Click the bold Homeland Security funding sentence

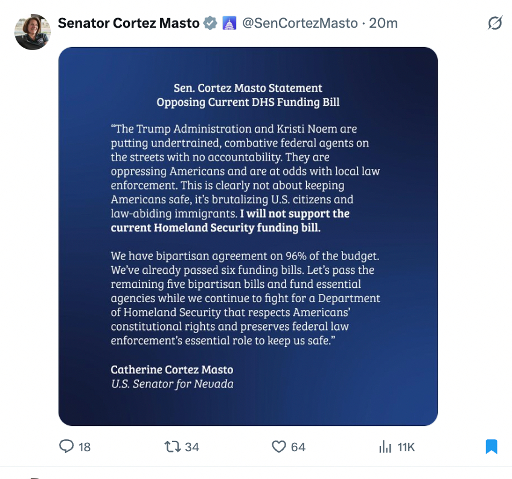click(229, 221)
